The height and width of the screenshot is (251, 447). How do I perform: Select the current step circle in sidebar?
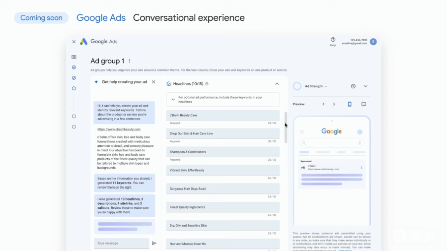74,88
